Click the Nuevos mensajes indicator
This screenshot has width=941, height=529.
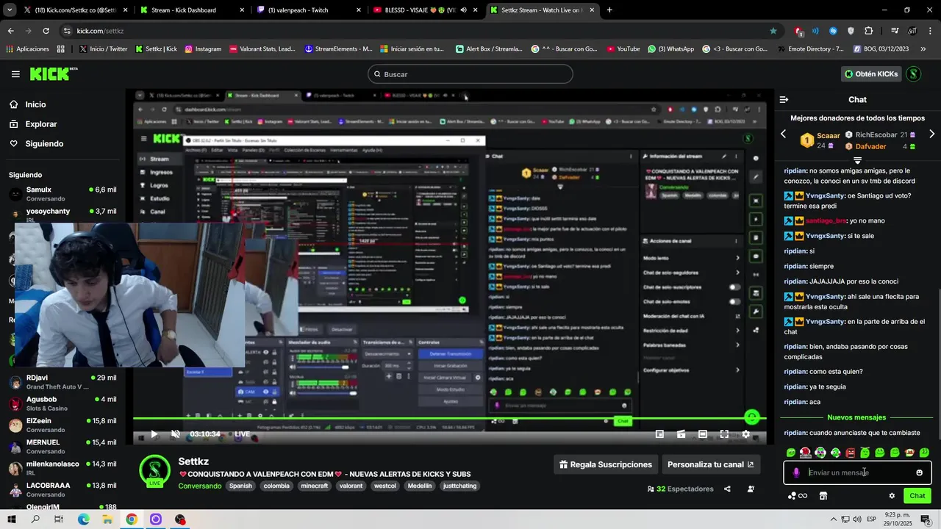(x=856, y=417)
